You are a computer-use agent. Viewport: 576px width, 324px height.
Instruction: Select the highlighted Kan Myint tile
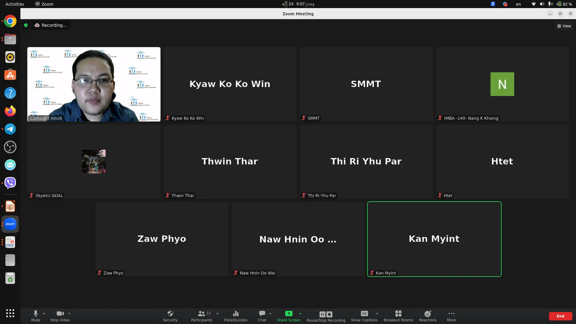click(x=434, y=239)
